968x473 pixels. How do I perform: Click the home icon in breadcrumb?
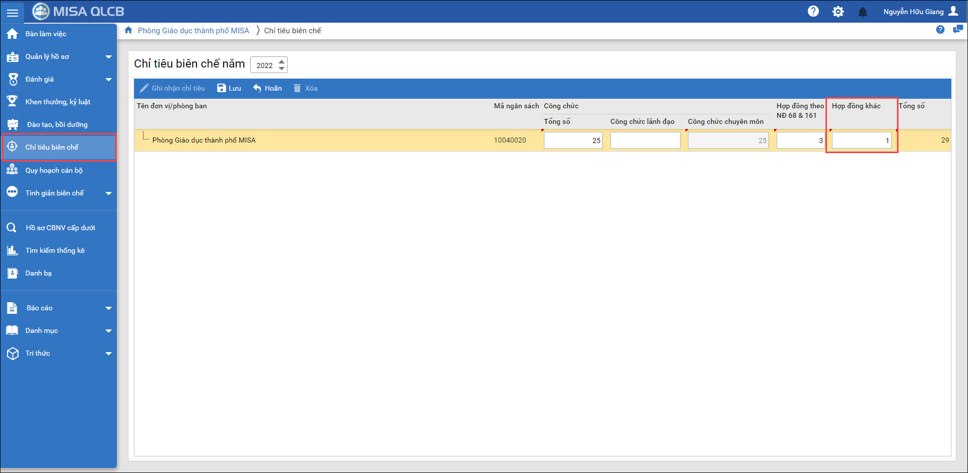click(128, 30)
